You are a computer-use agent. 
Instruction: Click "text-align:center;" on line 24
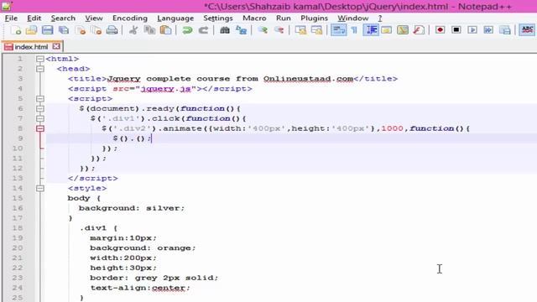tap(140, 288)
